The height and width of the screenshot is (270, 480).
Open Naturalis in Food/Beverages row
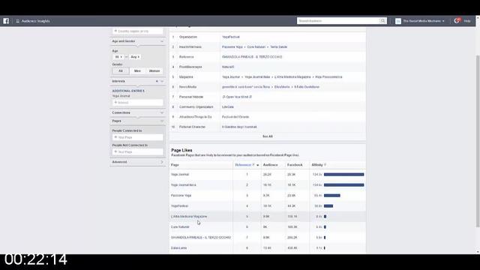228,67
